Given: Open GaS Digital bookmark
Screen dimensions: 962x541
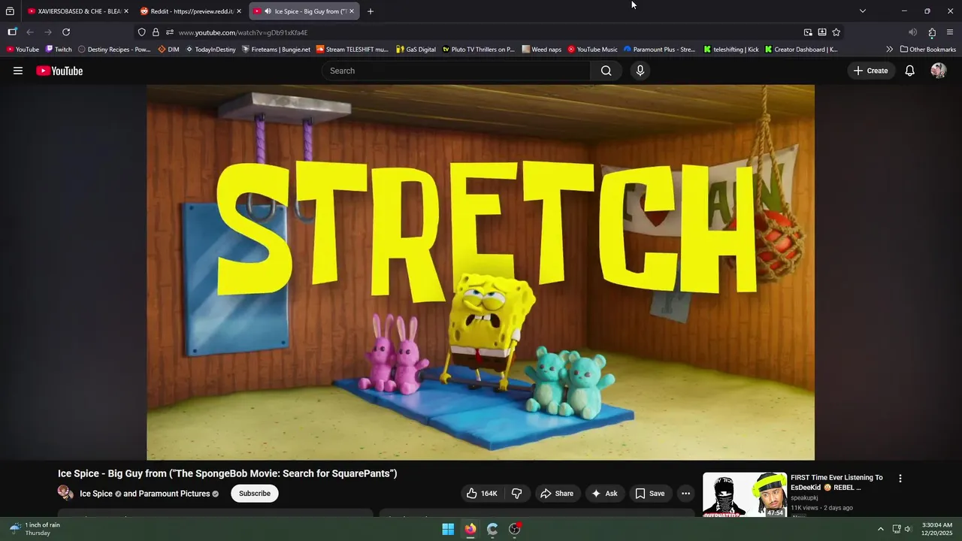Looking at the screenshot, I should point(416,50).
